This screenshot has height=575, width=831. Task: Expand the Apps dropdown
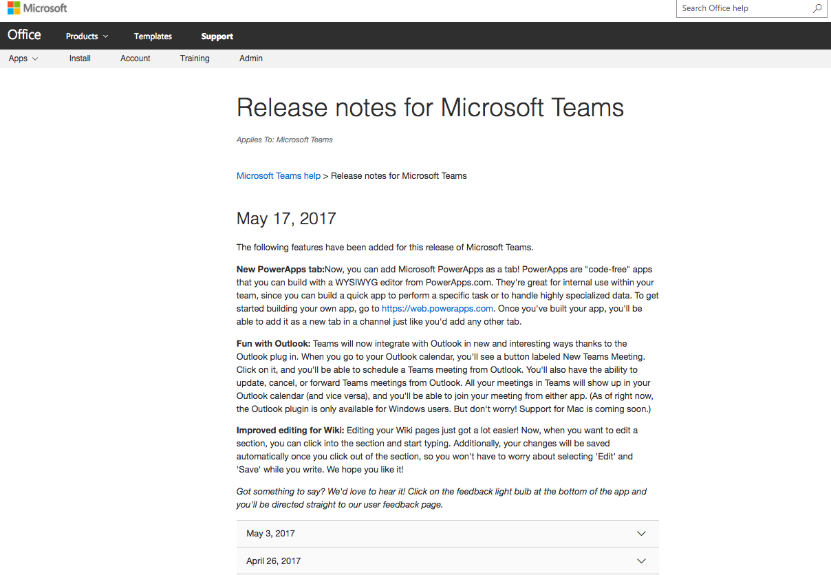[23, 58]
